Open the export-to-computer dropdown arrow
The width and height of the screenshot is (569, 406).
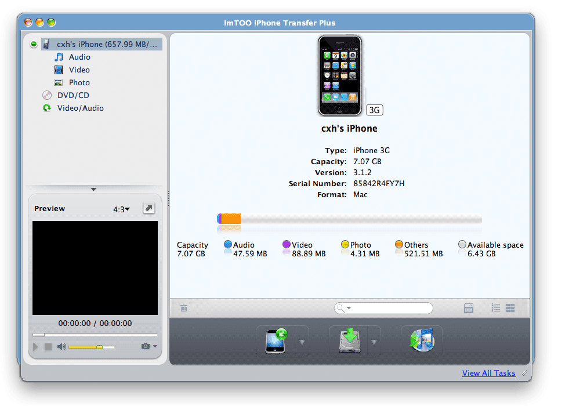pos(374,342)
